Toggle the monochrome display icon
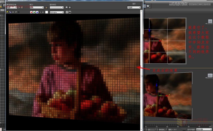 43,12
